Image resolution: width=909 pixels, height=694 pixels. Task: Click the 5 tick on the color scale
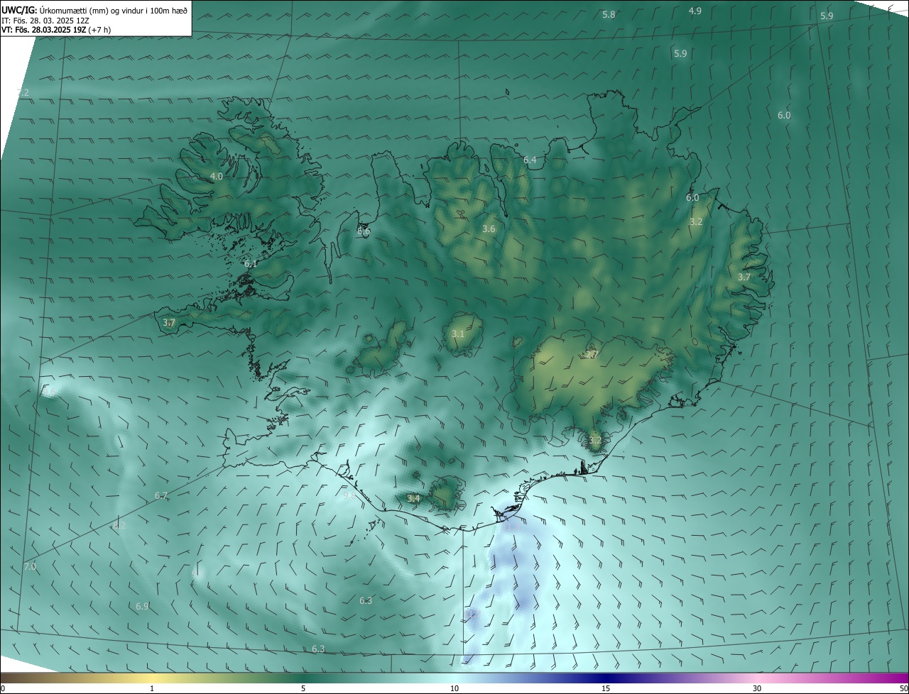coord(303,688)
